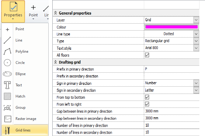This screenshot has height=136, width=205.
Task: Click the Raster image icon
Action: click(x=7, y=119)
